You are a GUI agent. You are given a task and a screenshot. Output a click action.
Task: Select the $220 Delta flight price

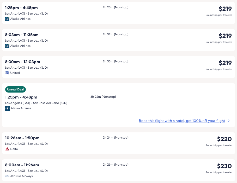tap(224, 139)
